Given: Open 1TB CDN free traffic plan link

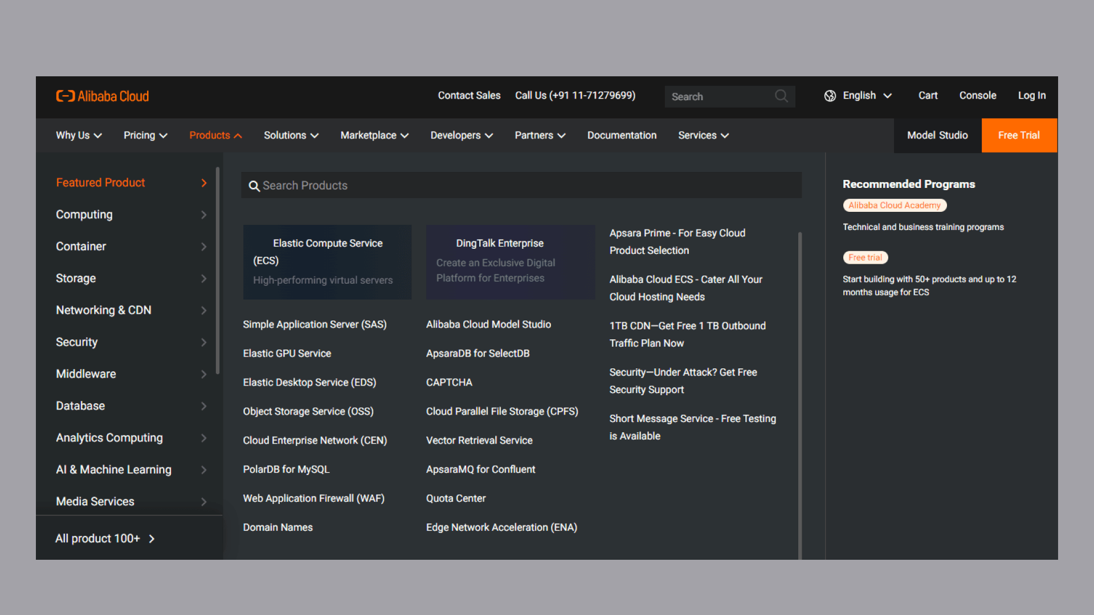Looking at the screenshot, I should click(x=687, y=335).
